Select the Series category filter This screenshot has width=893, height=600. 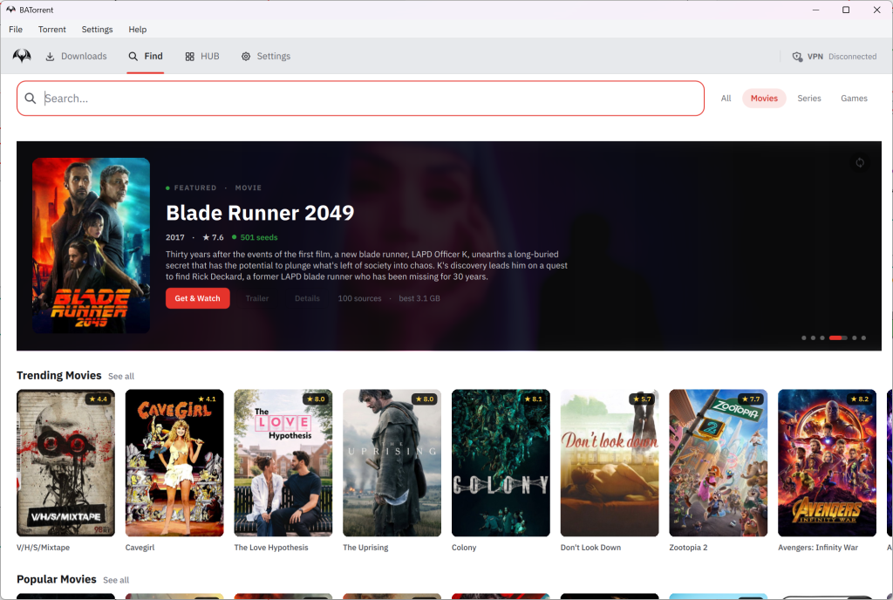pyautogui.click(x=808, y=99)
